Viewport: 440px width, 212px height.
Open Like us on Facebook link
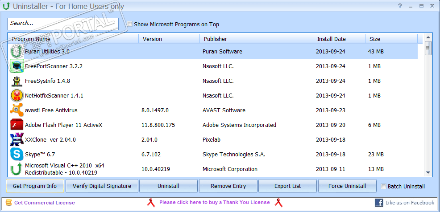410,203
